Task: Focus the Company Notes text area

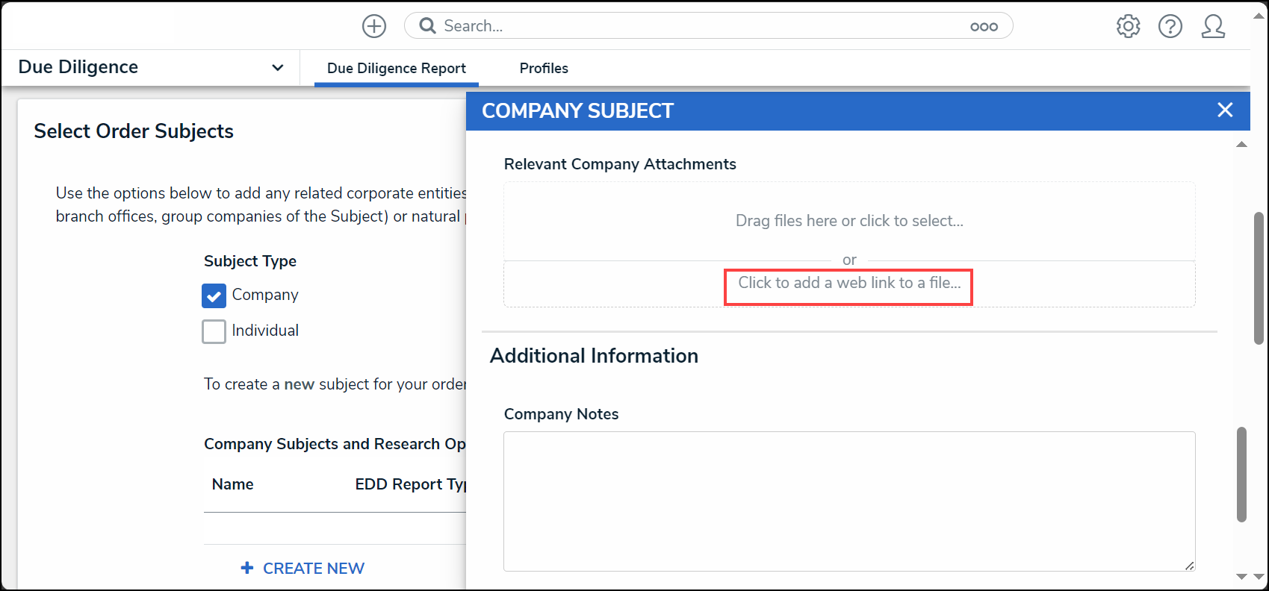Action: (x=849, y=501)
